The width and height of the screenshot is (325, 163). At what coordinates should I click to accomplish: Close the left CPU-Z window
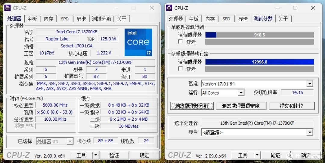click(x=152, y=8)
